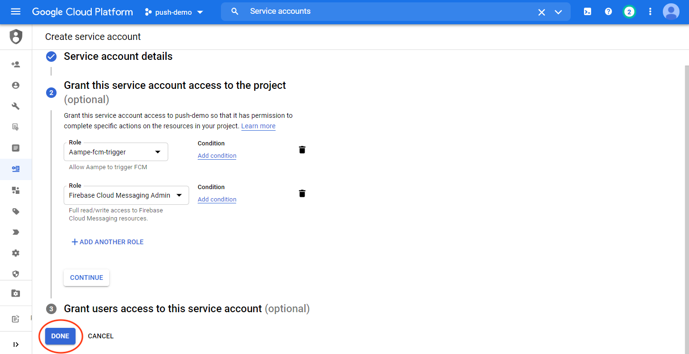The height and width of the screenshot is (354, 689).
Task: Click the Google Cloud Platform logo
Action: [x=83, y=12]
